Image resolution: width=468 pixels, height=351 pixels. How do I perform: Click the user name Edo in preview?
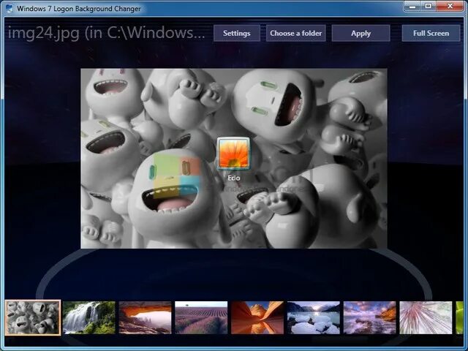click(234, 178)
